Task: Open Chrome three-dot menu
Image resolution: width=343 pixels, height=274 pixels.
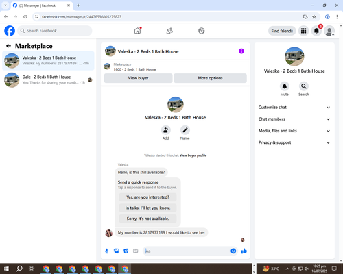Action: [x=337, y=16]
